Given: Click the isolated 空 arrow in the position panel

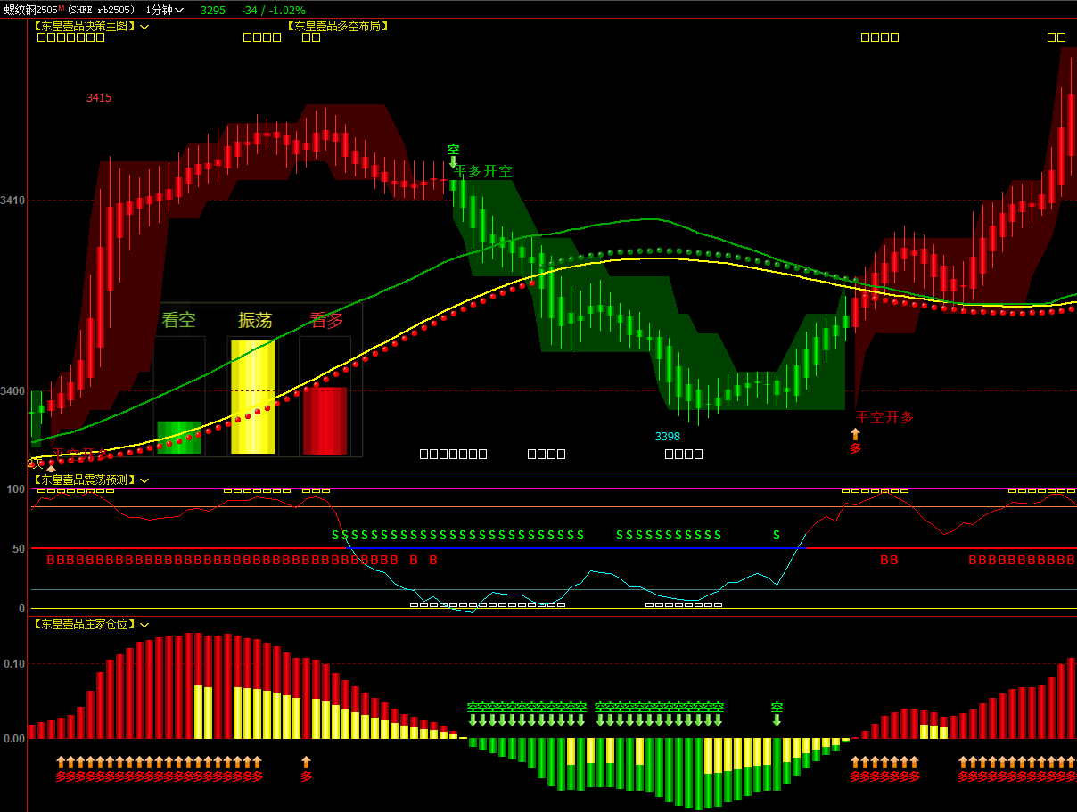Looking at the screenshot, I should click(777, 714).
